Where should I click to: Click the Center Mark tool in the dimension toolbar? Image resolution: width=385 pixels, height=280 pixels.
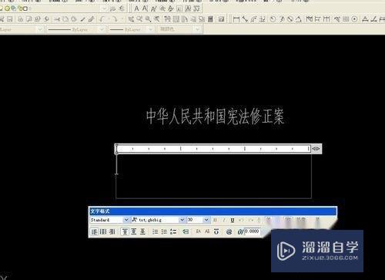[x=354, y=19]
